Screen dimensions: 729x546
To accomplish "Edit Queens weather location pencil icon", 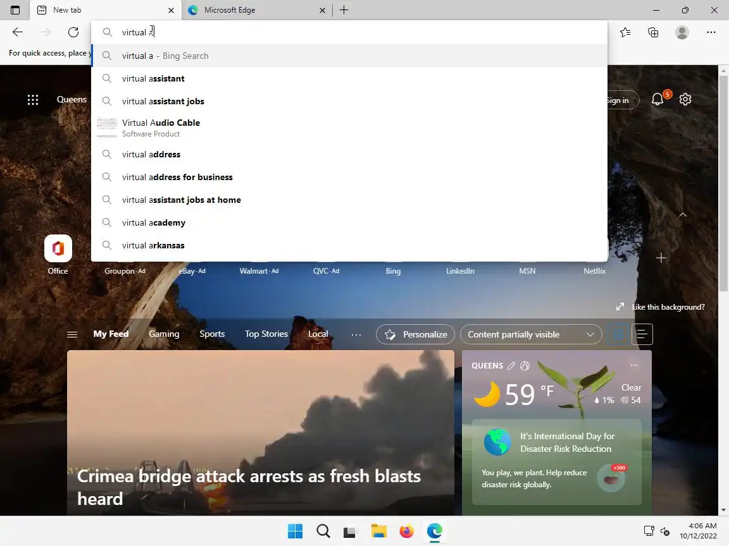I will pos(511,366).
